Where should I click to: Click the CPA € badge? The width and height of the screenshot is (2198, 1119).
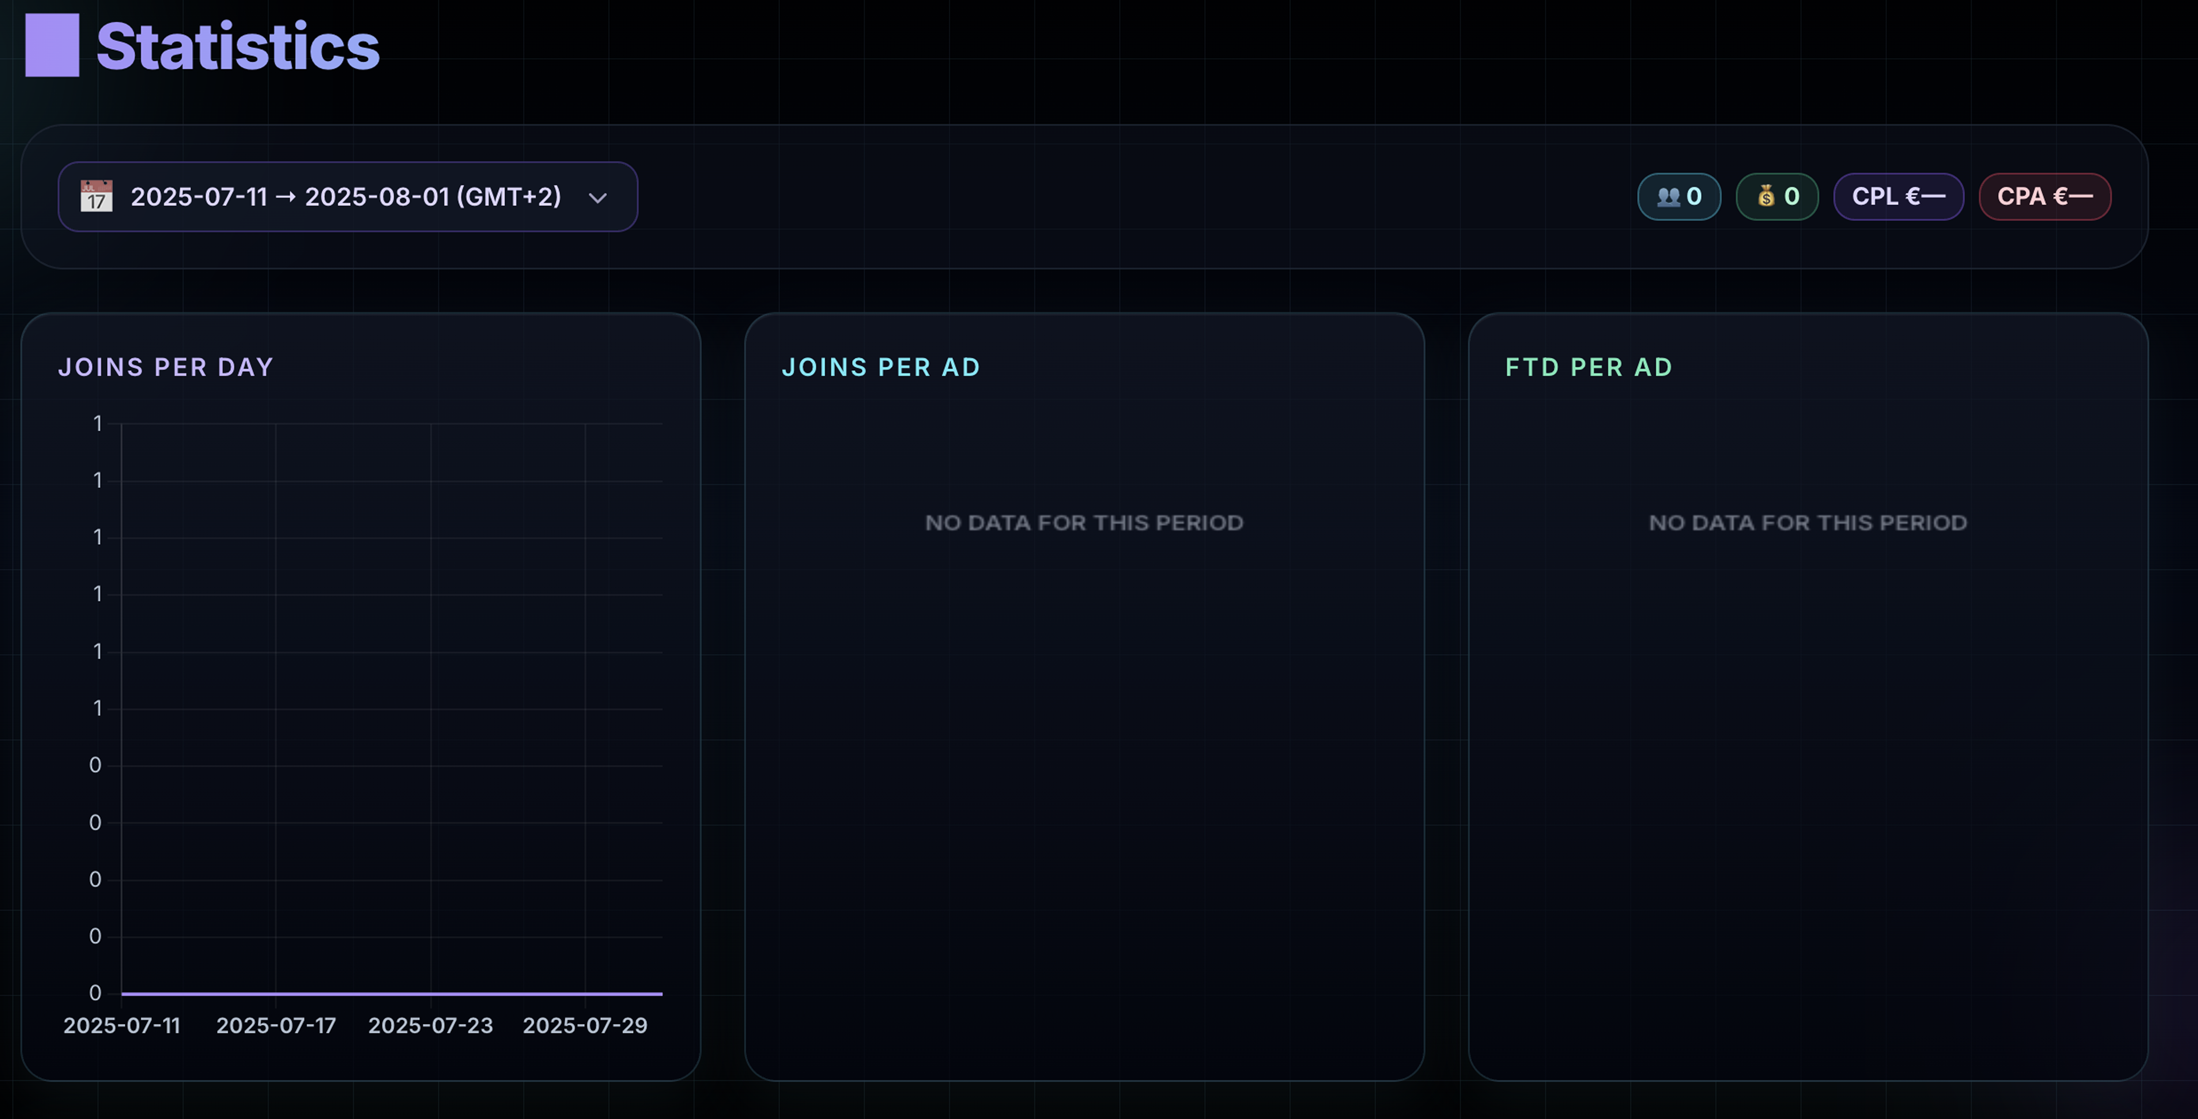point(2045,197)
